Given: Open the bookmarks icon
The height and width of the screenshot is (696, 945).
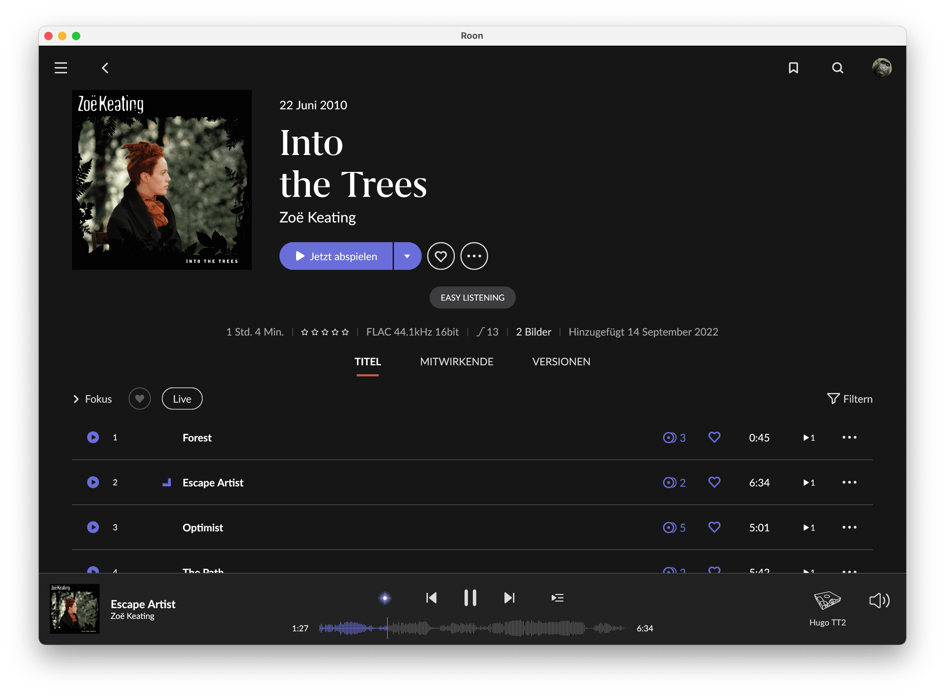Looking at the screenshot, I should coord(793,68).
